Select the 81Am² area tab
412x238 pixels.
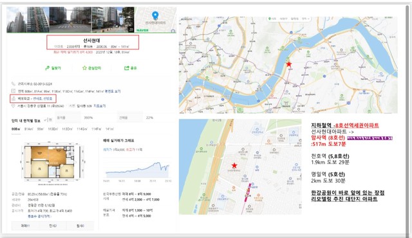(28, 129)
